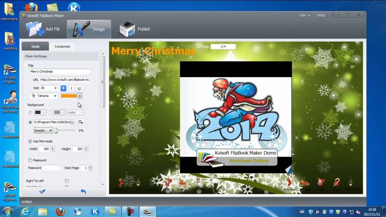
Task: Enable the second gradient color checkbox
Action: [50, 112]
